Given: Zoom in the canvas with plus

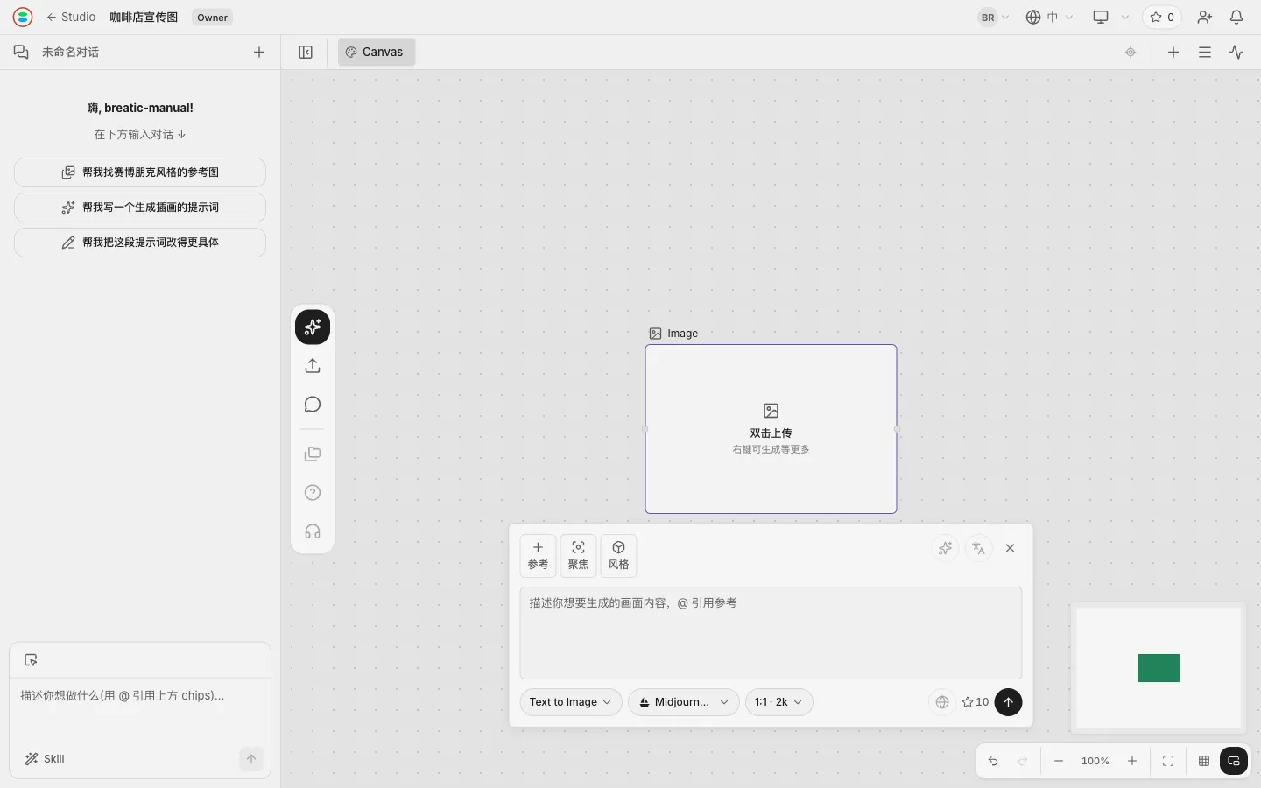Looking at the screenshot, I should 1132,761.
